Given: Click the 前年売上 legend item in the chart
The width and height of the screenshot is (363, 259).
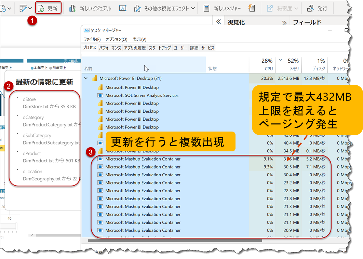Looking at the screenshot, I should (58, 68).
